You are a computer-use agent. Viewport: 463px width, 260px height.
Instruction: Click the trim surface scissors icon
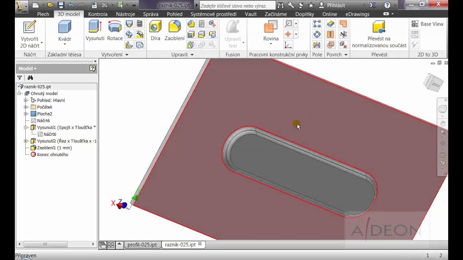pyautogui.click(x=343, y=34)
